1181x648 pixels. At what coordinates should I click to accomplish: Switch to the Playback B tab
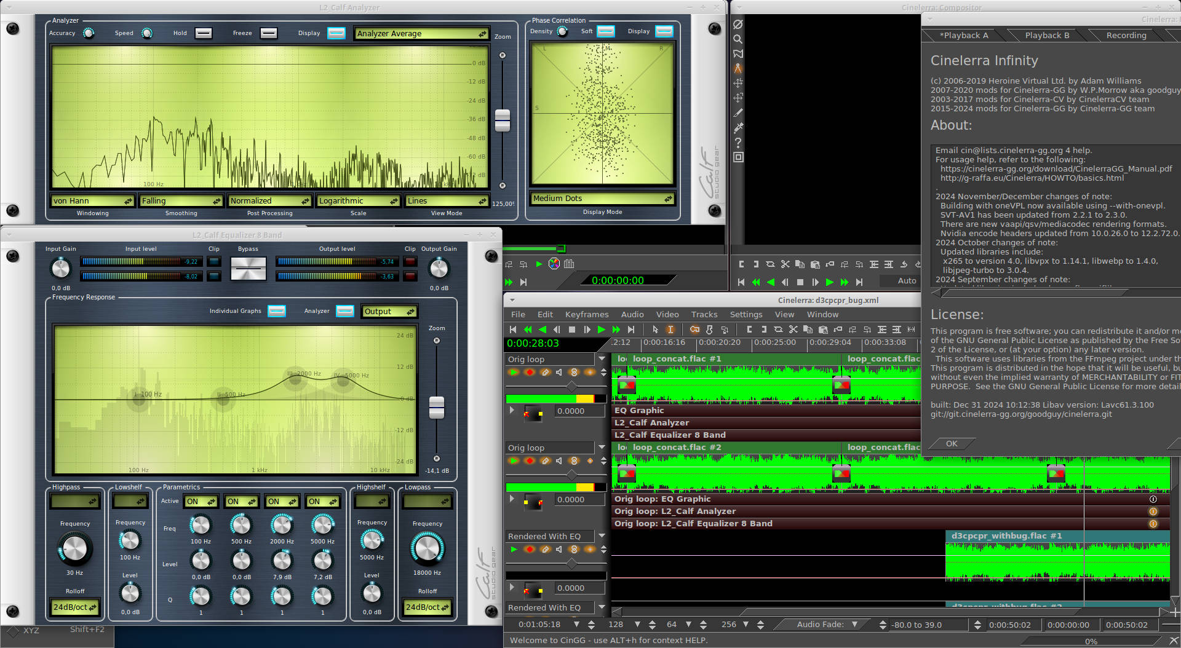(1047, 36)
